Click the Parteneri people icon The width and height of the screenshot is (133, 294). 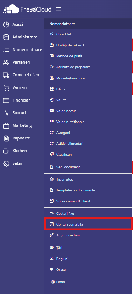point(6,63)
